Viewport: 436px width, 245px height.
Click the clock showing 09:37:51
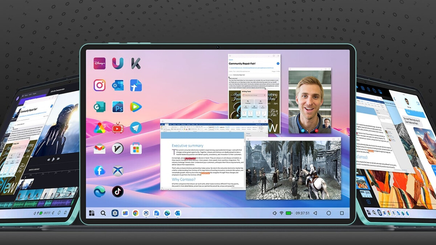(302, 213)
